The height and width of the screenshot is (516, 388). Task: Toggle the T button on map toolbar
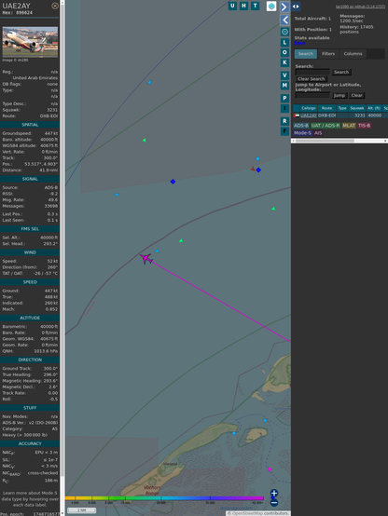pos(255,6)
